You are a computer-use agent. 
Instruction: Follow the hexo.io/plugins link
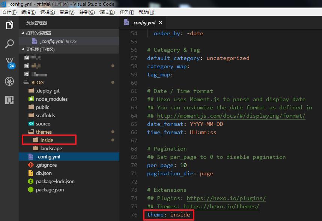226,198
